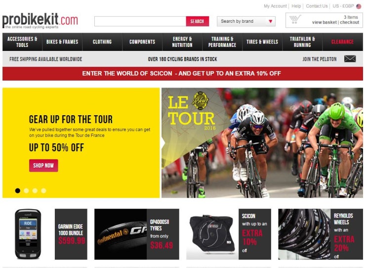Click the red Search button
367x268 pixels.
(x=197, y=21)
